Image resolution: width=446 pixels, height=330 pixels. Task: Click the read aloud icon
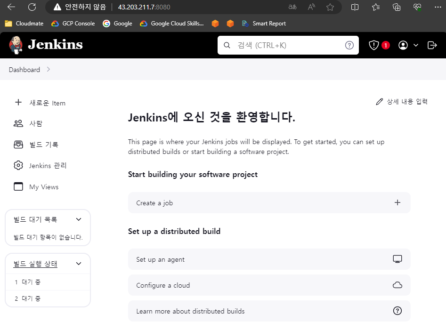tap(311, 7)
